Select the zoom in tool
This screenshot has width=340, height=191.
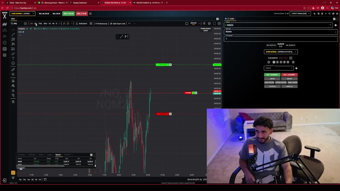[13, 74]
